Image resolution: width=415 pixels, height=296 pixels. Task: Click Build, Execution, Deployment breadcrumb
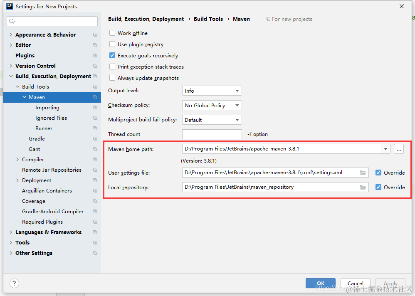pos(146,19)
